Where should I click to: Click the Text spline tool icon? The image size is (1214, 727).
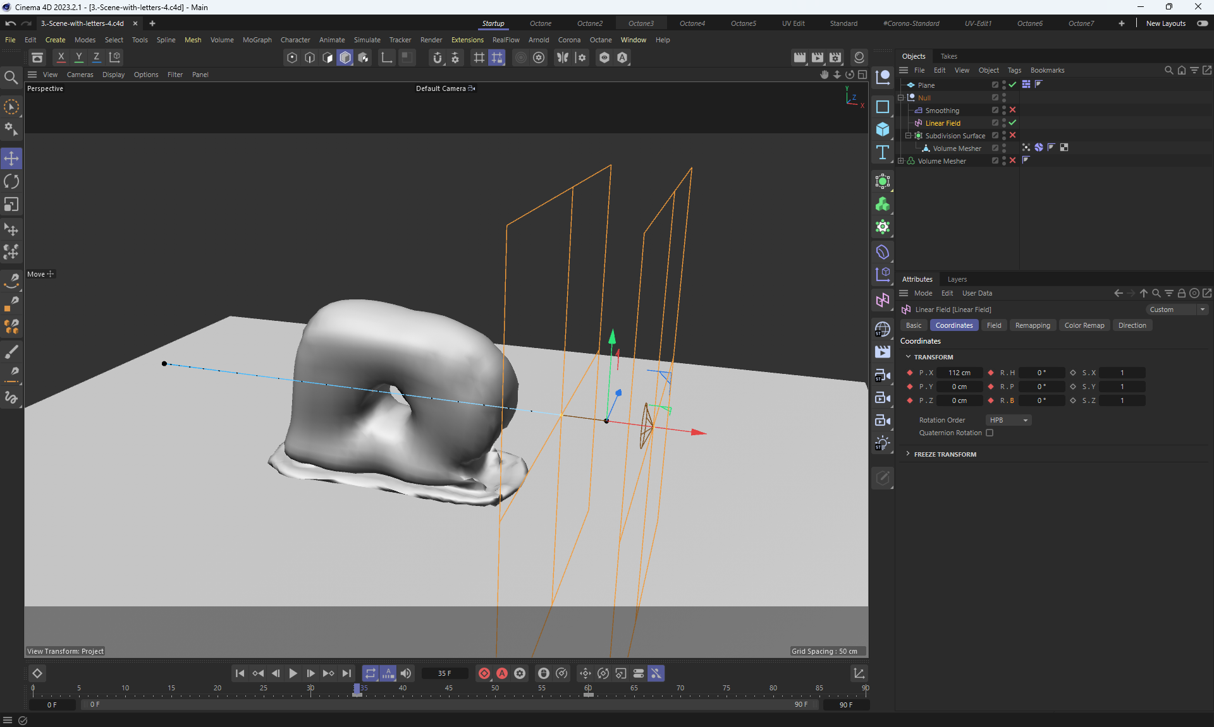[x=883, y=152]
